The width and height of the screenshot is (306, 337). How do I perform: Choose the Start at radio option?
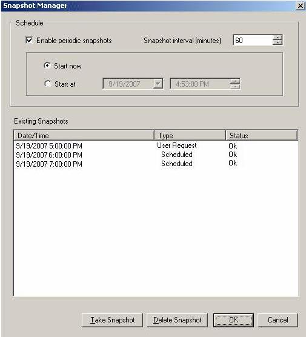[47, 84]
